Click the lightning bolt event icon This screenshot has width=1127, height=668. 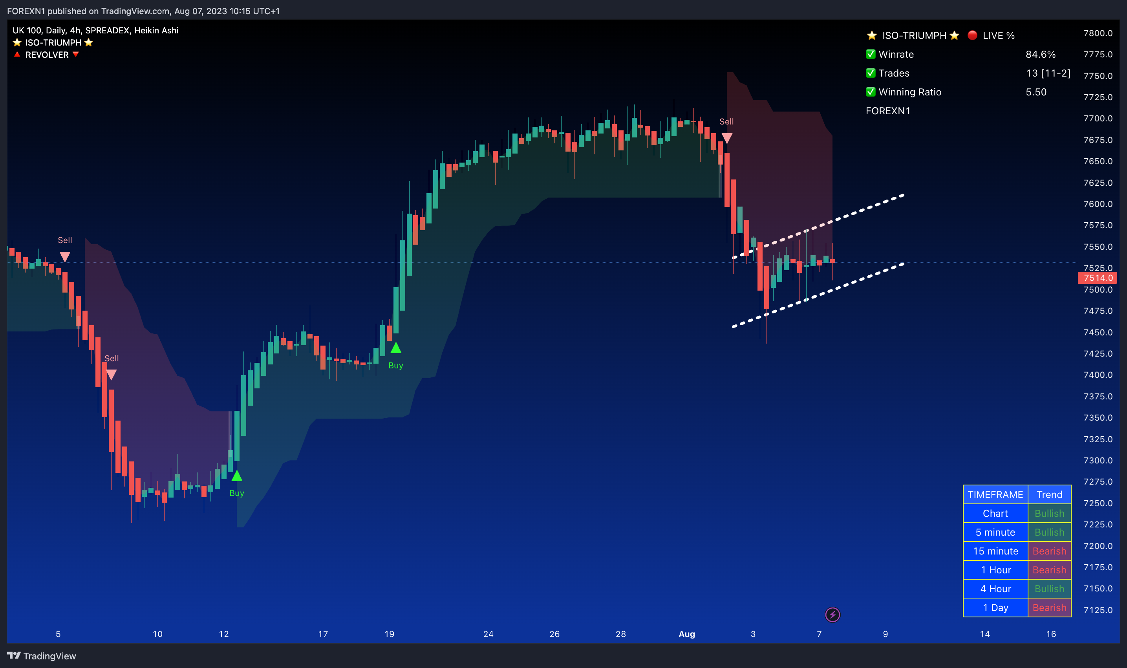tap(832, 615)
